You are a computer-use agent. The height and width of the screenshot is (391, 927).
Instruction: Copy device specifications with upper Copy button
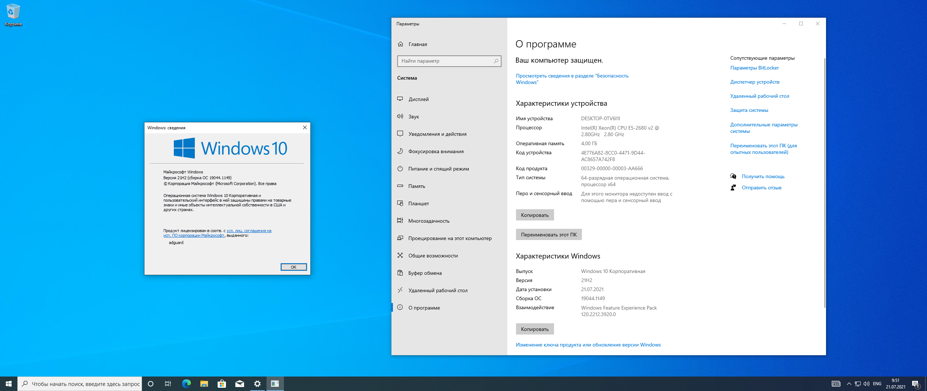tap(534, 215)
